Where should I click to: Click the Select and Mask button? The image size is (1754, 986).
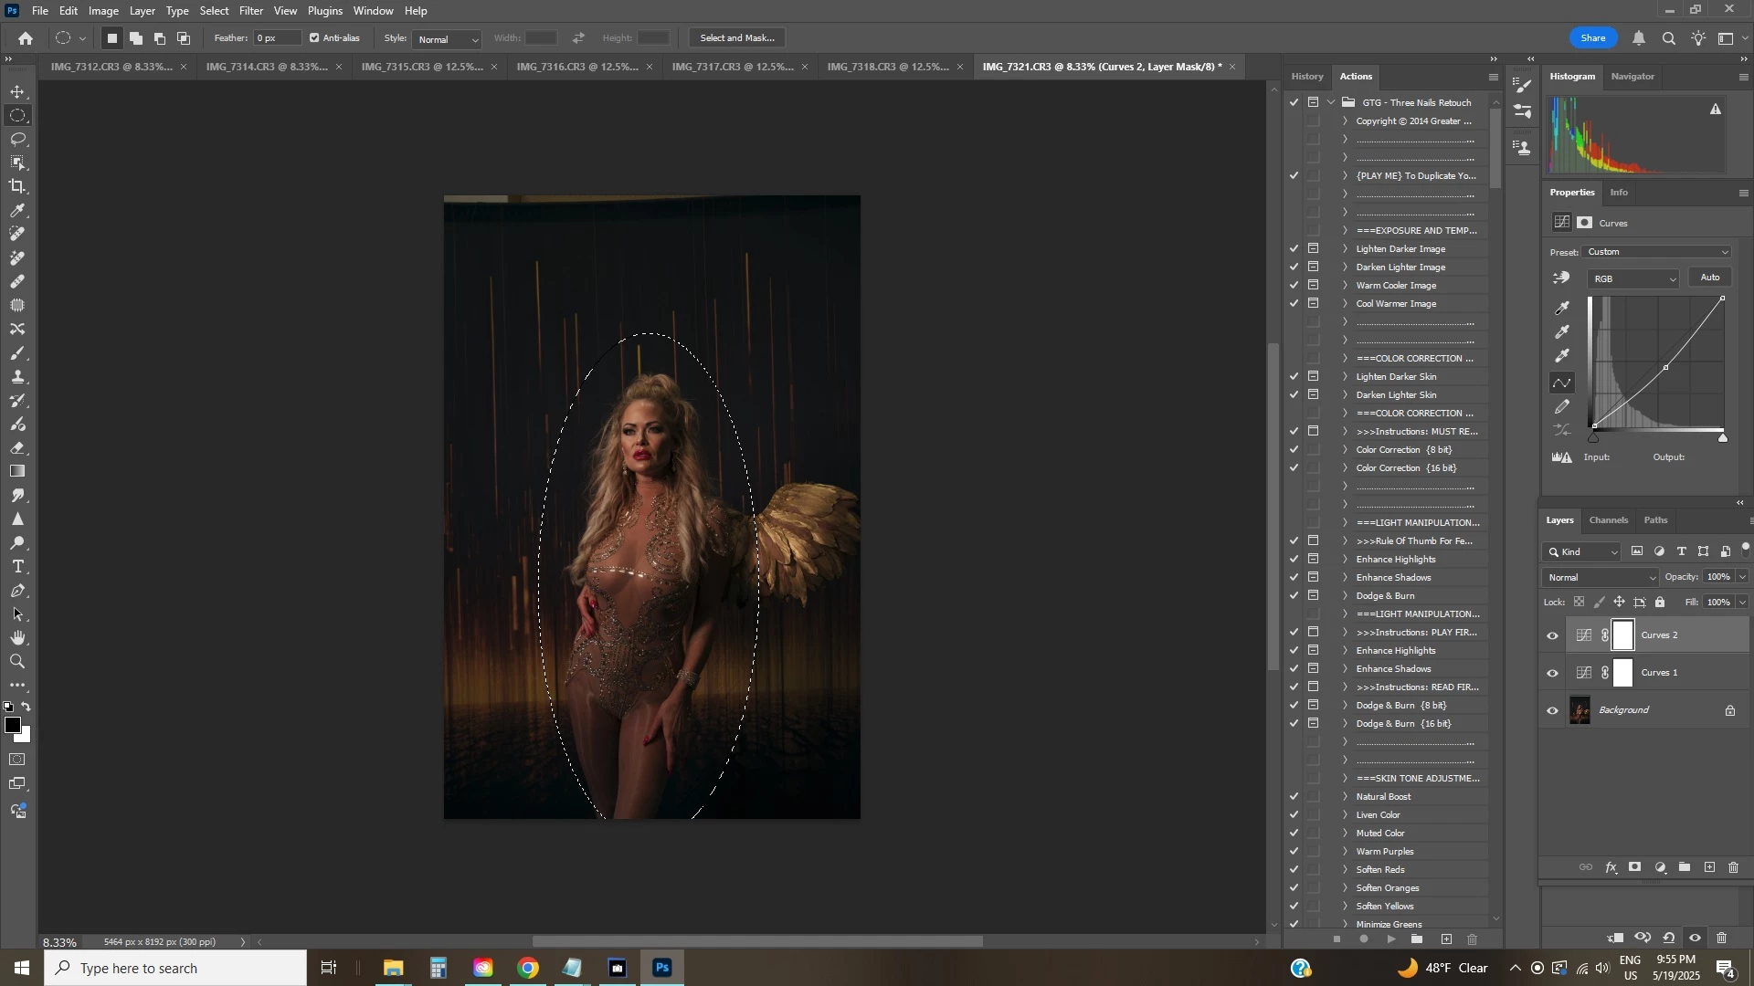click(x=737, y=38)
